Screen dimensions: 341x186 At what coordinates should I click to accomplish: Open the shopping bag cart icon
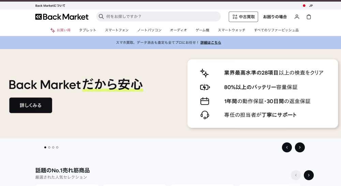coord(309,17)
